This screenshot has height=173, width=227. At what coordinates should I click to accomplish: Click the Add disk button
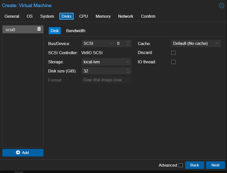23,152
